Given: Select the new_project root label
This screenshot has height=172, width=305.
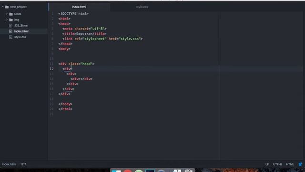Looking at the screenshot, I should pos(18,7).
